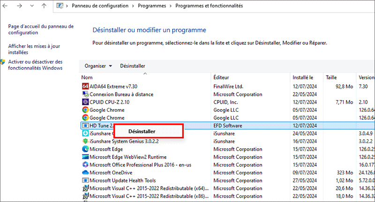Viewport: 375px width, 202px height.
Task: Open recent locations dropdown chevron
Action: pos(32,6)
